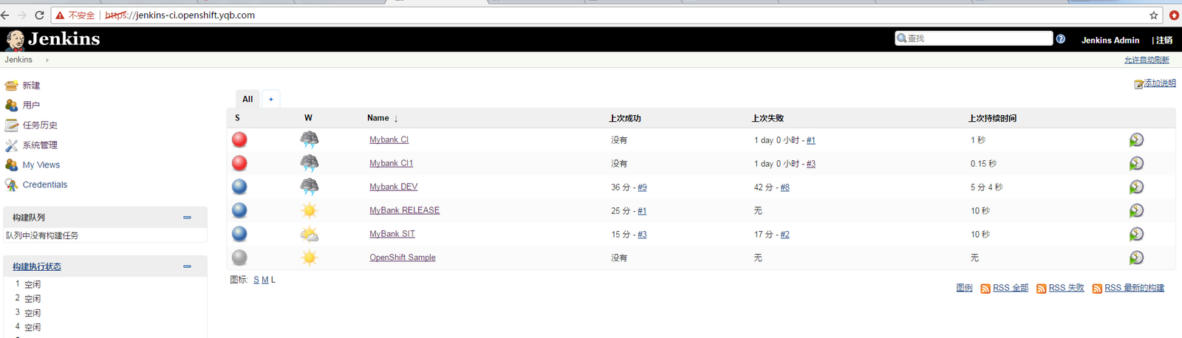Click the red status ball for Mybank CI1

pyautogui.click(x=239, y=163)
